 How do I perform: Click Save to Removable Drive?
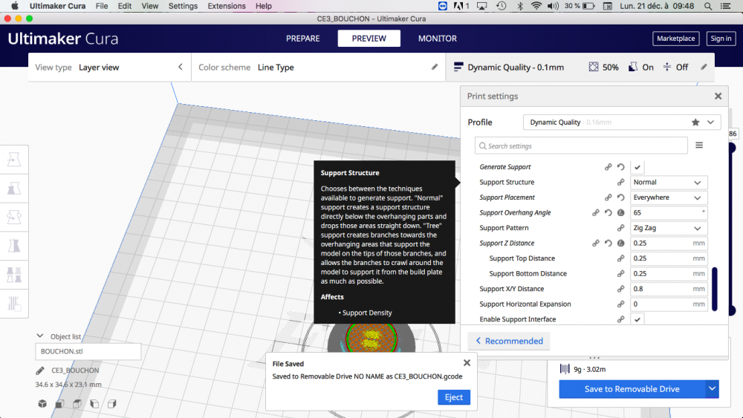click(632, 388)
